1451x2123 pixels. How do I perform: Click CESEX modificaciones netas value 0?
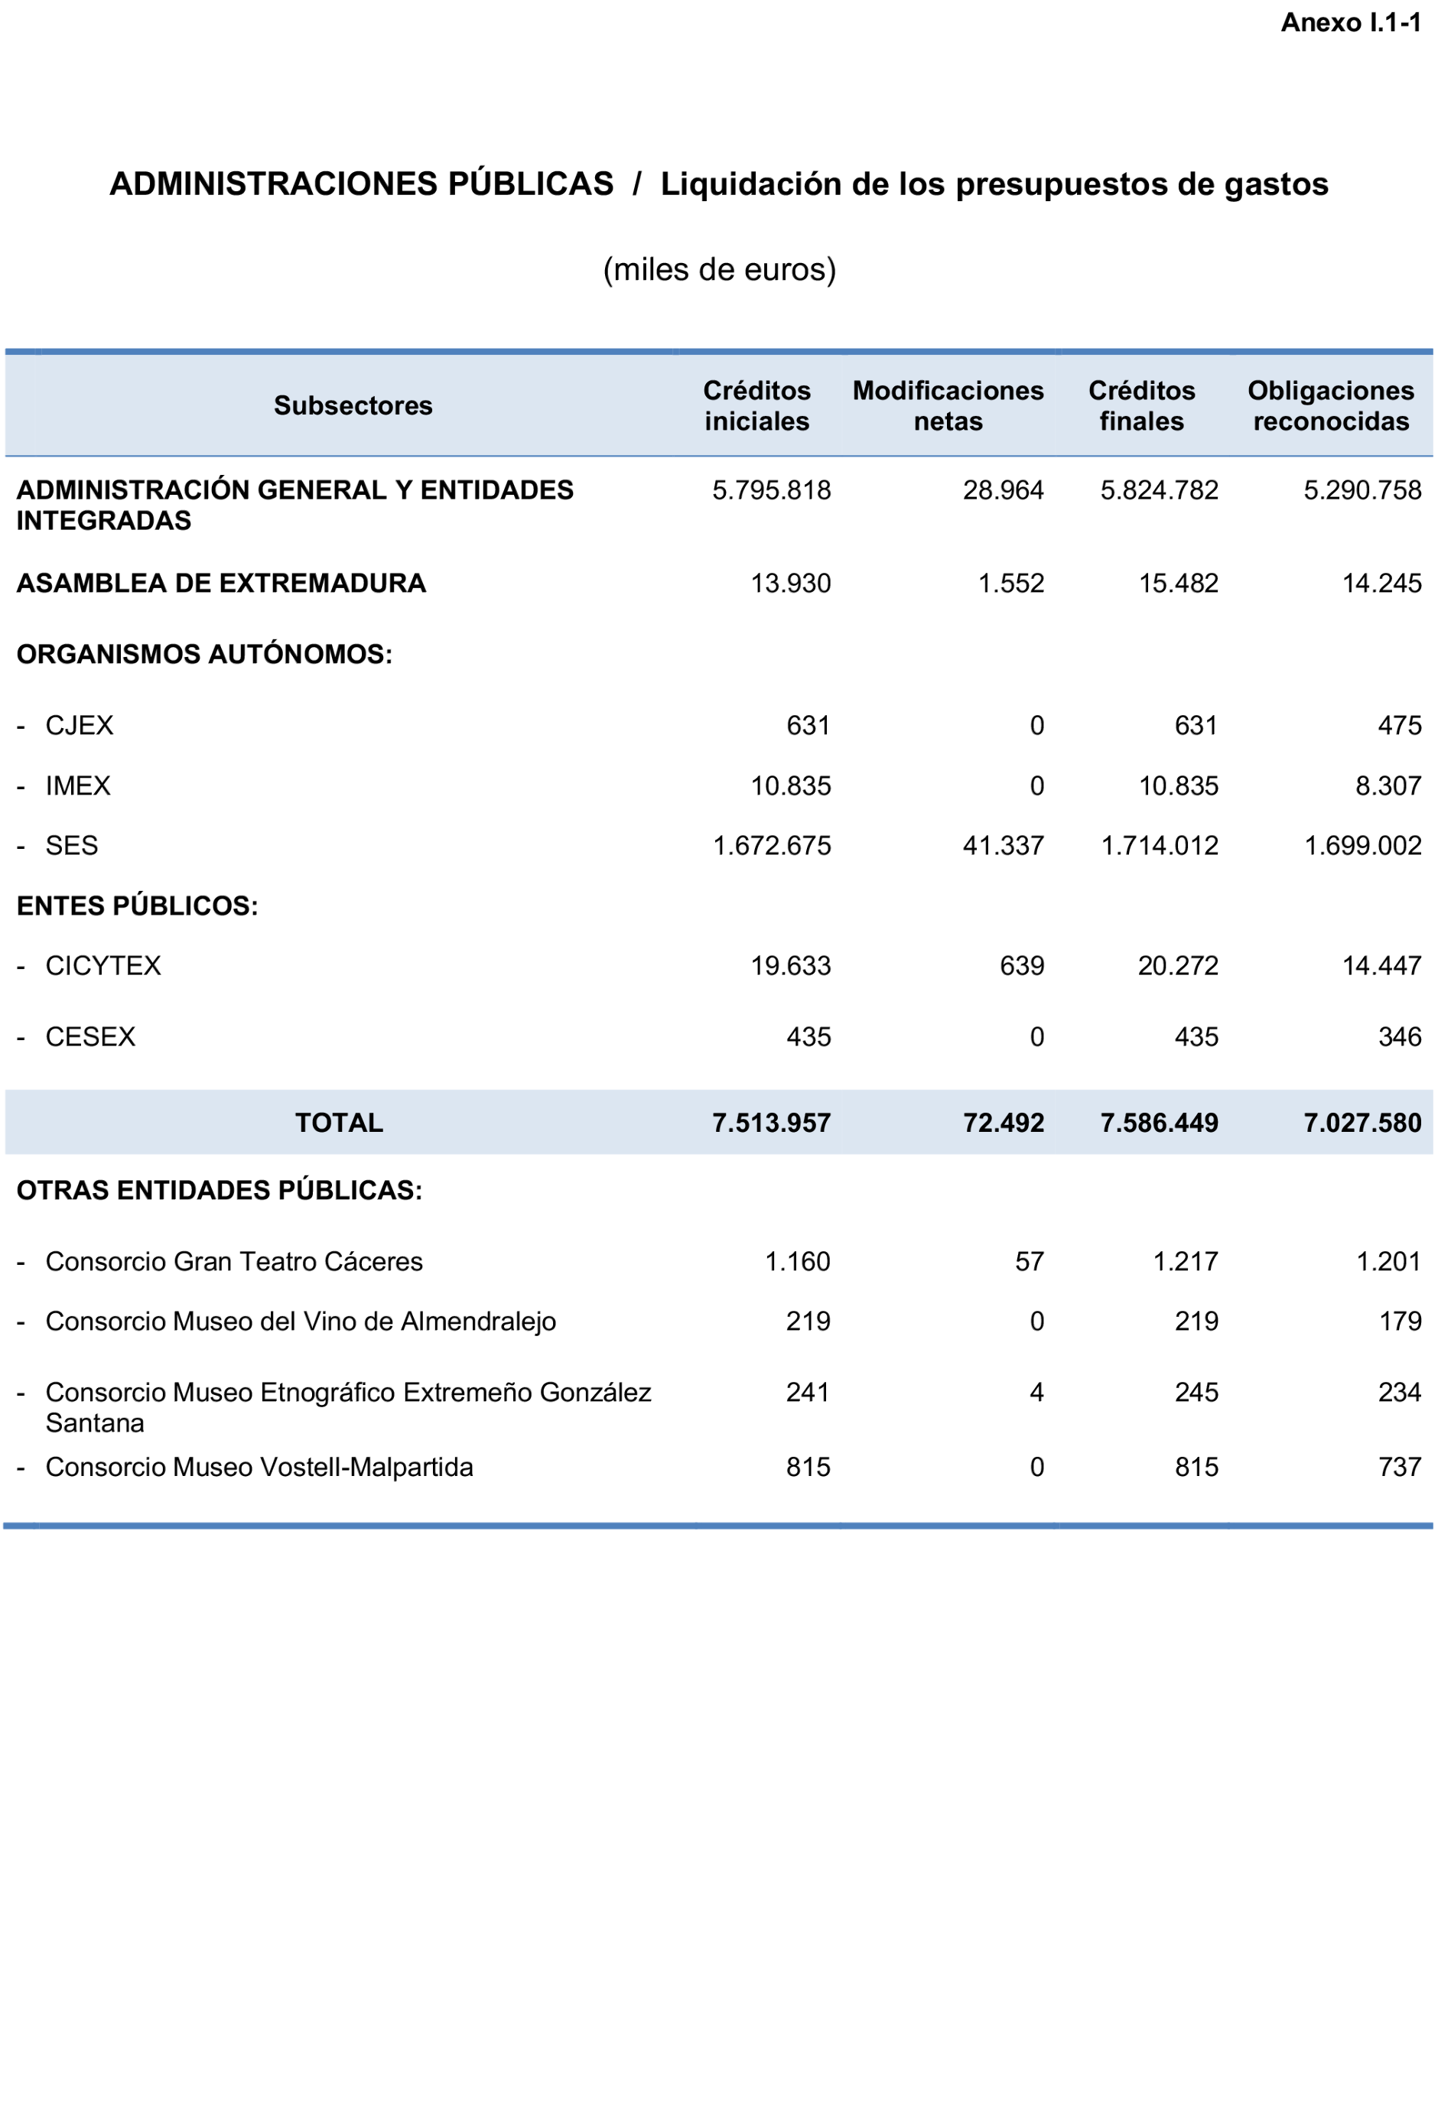point(1036,1038)
